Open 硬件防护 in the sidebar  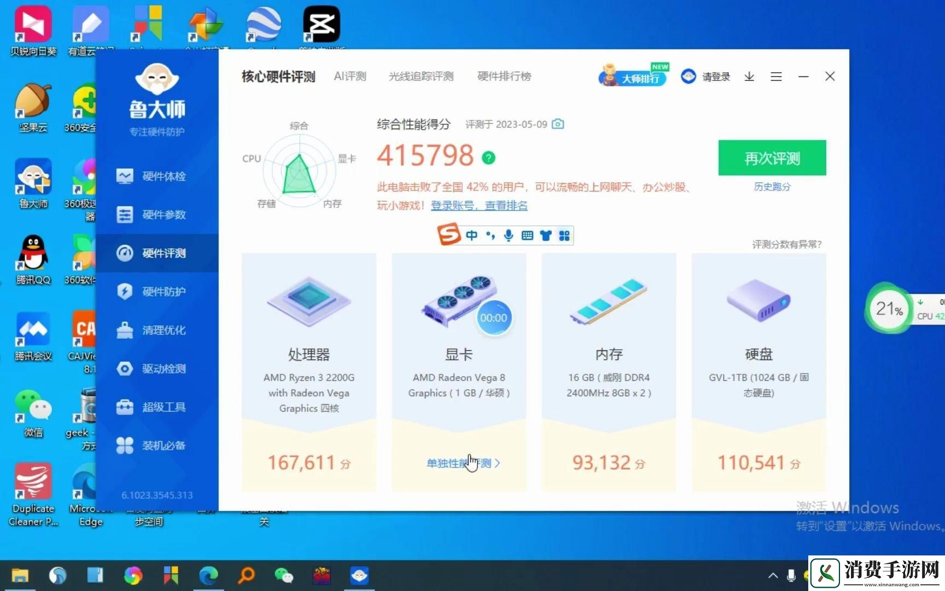click(x=157, y=291)
